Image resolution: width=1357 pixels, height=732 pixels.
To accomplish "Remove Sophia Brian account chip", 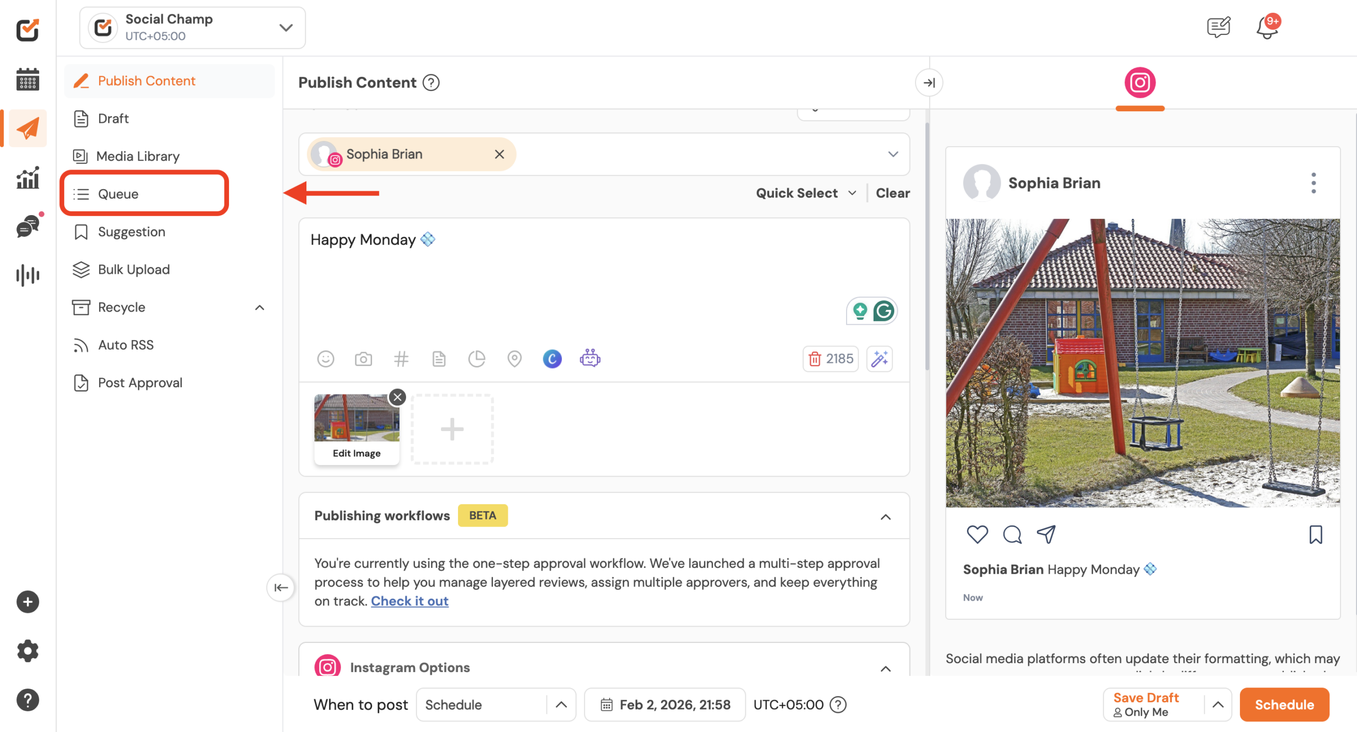I will pyautogui.click(x=499, y=154).
